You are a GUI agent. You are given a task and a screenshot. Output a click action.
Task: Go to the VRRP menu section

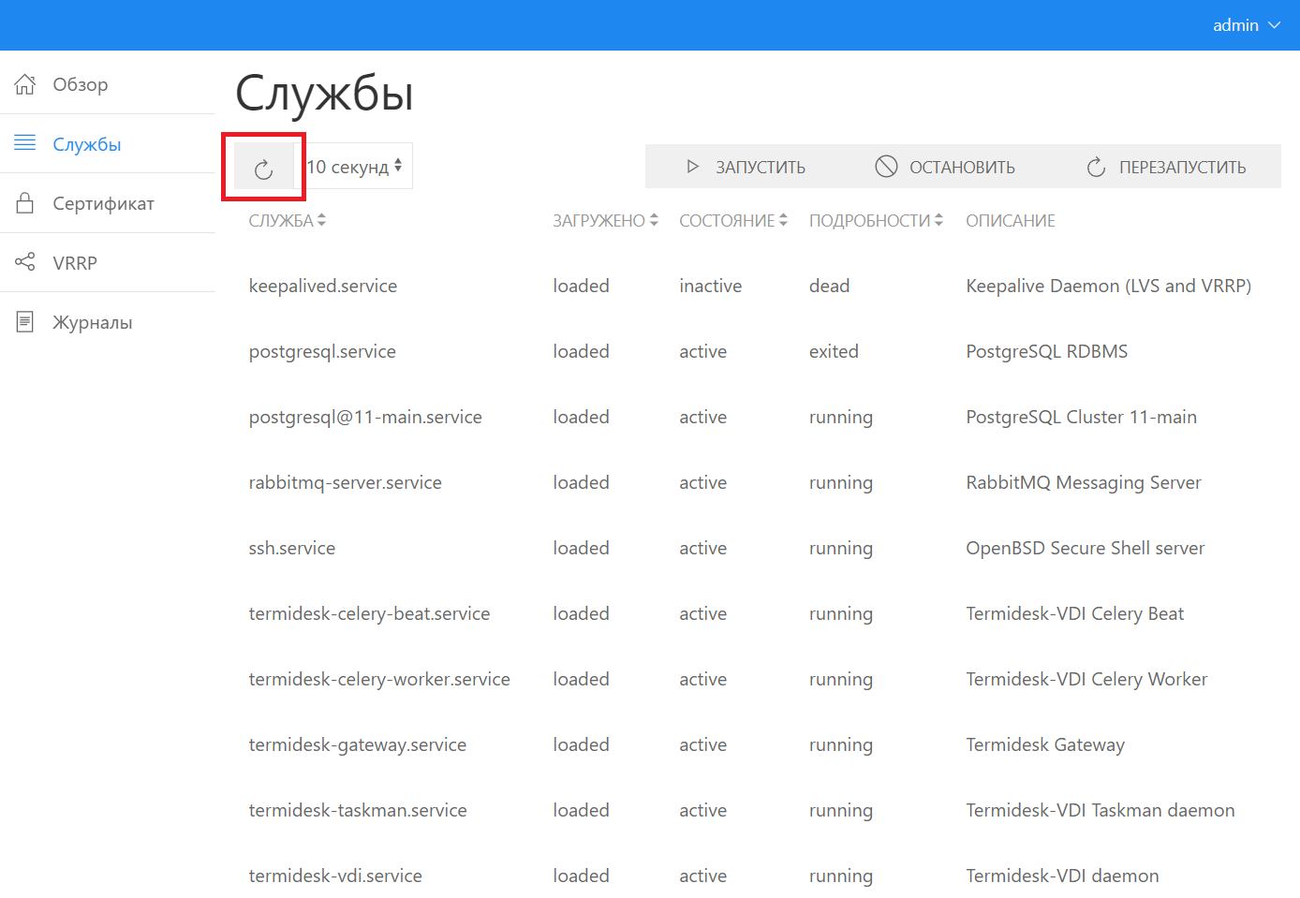pos(75,263)
